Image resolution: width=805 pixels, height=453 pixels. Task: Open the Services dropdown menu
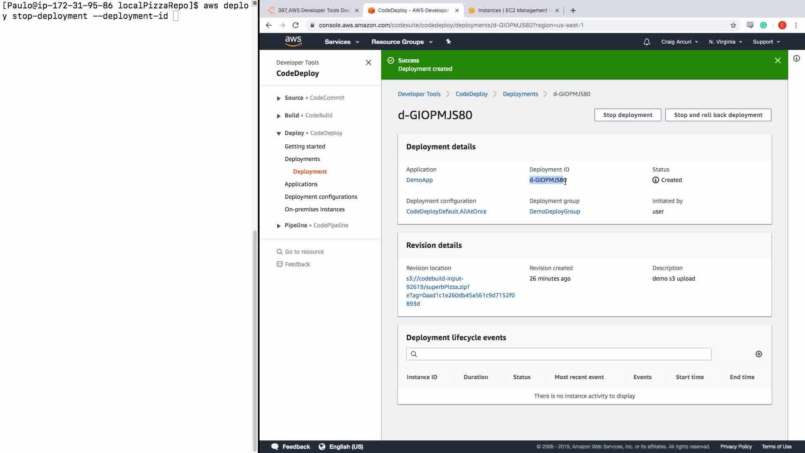click(341, 42)
